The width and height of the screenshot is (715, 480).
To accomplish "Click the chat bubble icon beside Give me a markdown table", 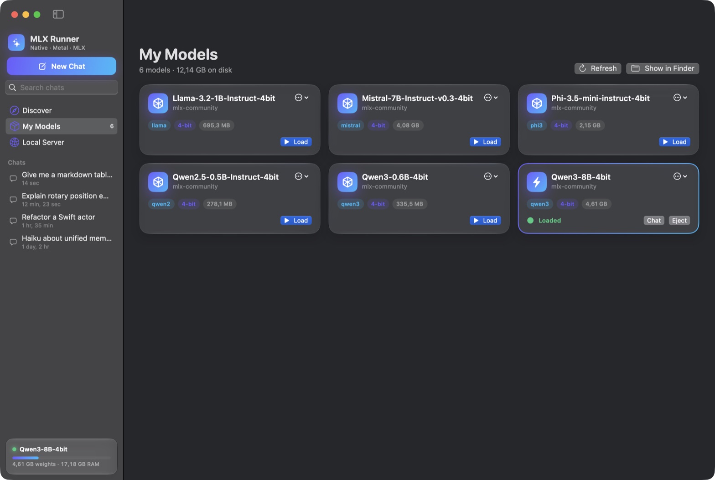I will [x=13, y=178].
